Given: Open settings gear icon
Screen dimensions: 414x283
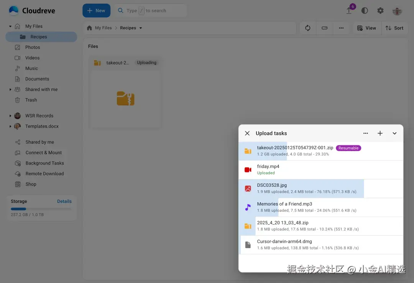Looking at the screenshot, I should click(380, 11).
